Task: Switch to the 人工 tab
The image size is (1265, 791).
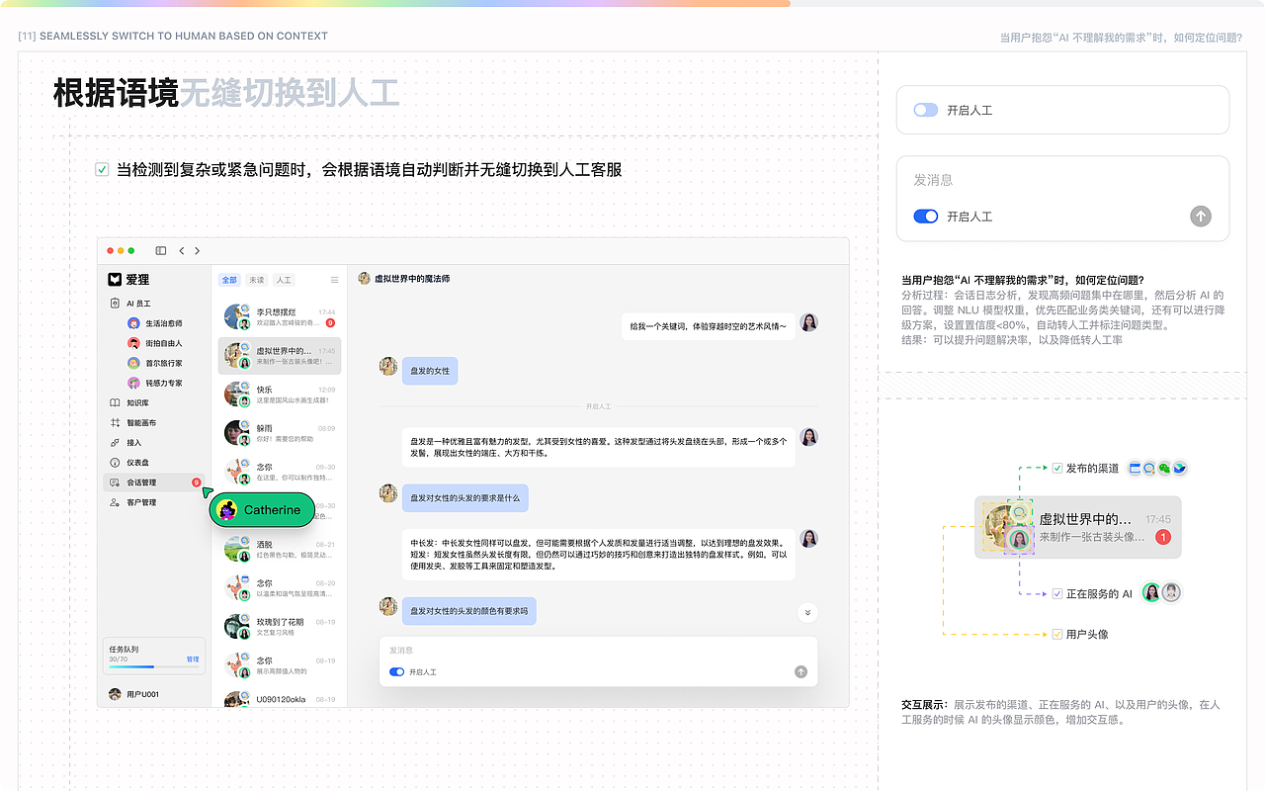Action: pos(283,280)
